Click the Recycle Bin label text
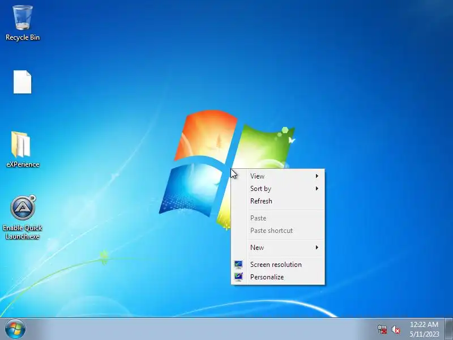 tap(23, 37)
